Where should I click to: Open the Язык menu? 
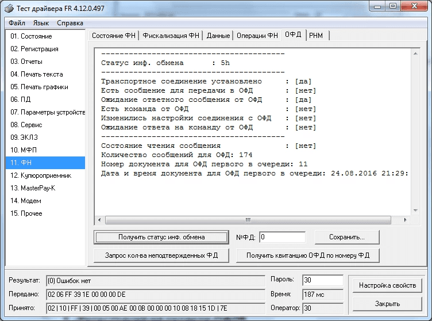pos(41,23)
